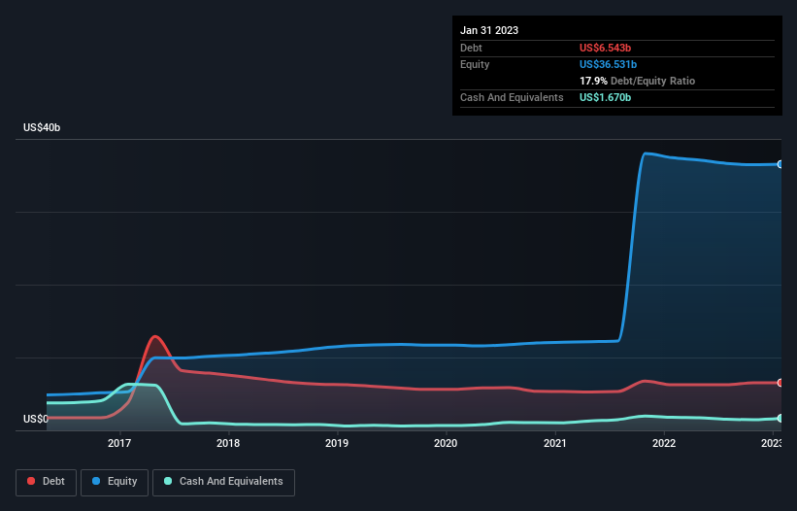797x511 pixels.
Task: Click the 2018 x-axis year label
Action: [x=228, y=443]
